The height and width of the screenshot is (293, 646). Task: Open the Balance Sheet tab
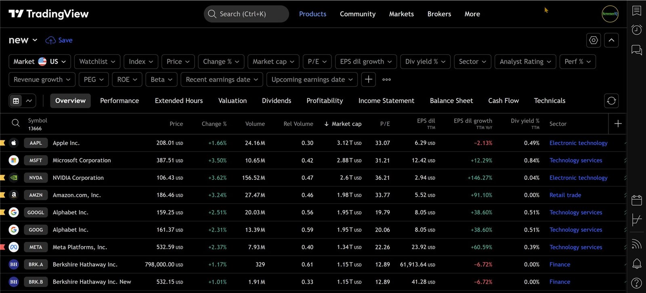click(451, 101)
